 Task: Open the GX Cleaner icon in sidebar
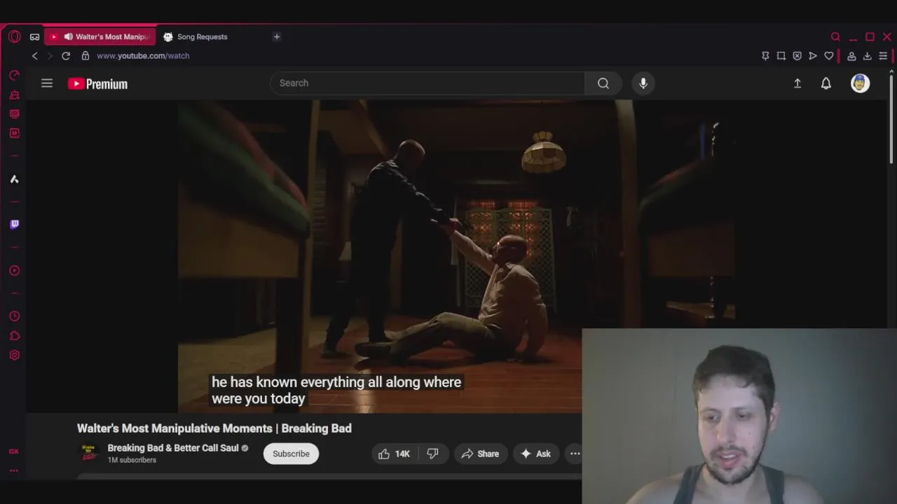coord(14,94)
